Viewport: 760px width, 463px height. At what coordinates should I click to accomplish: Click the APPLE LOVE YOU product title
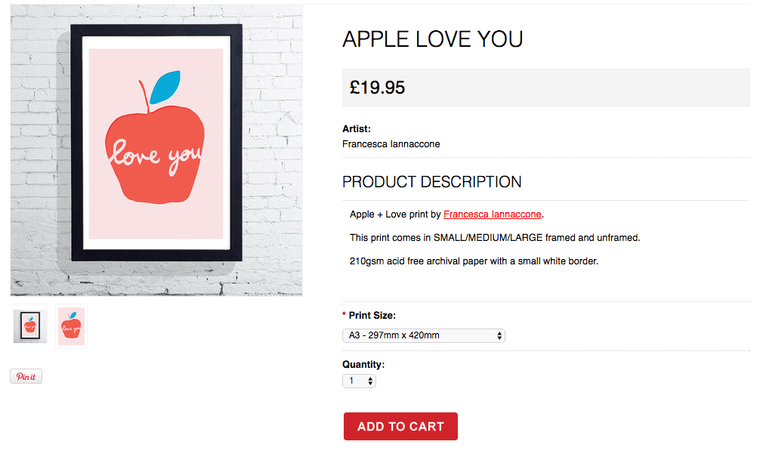click(432, 40)
